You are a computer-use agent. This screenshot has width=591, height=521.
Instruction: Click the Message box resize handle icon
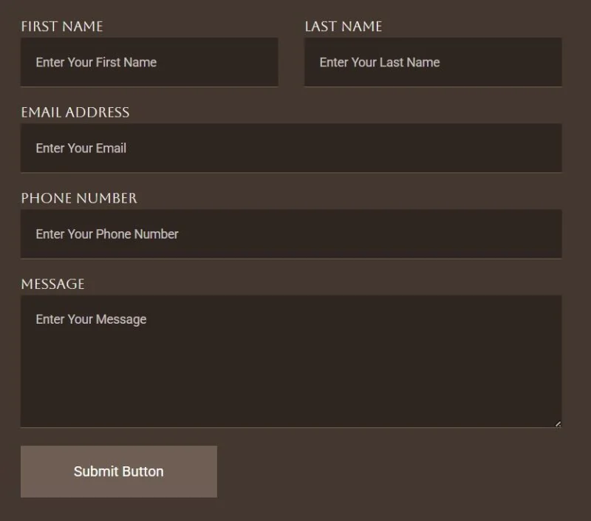tap(558, 423)
